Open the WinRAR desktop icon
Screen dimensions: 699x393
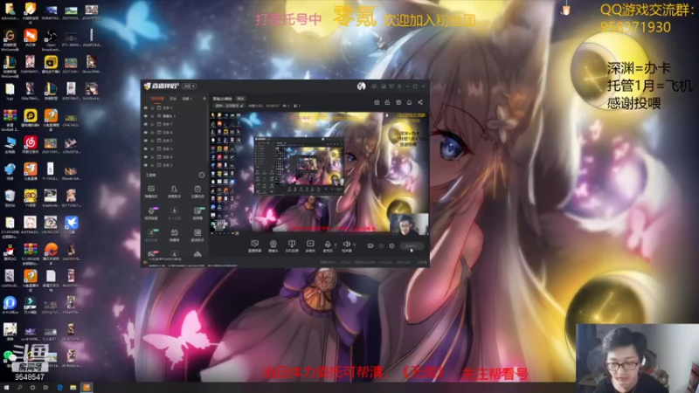[x=10, y=121]
